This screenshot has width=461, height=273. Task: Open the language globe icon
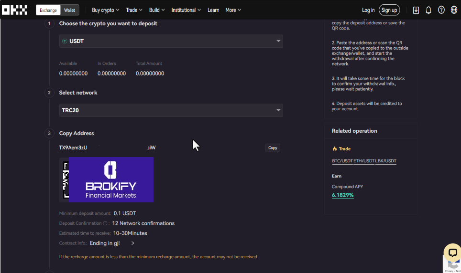click(x=454, y=10)
